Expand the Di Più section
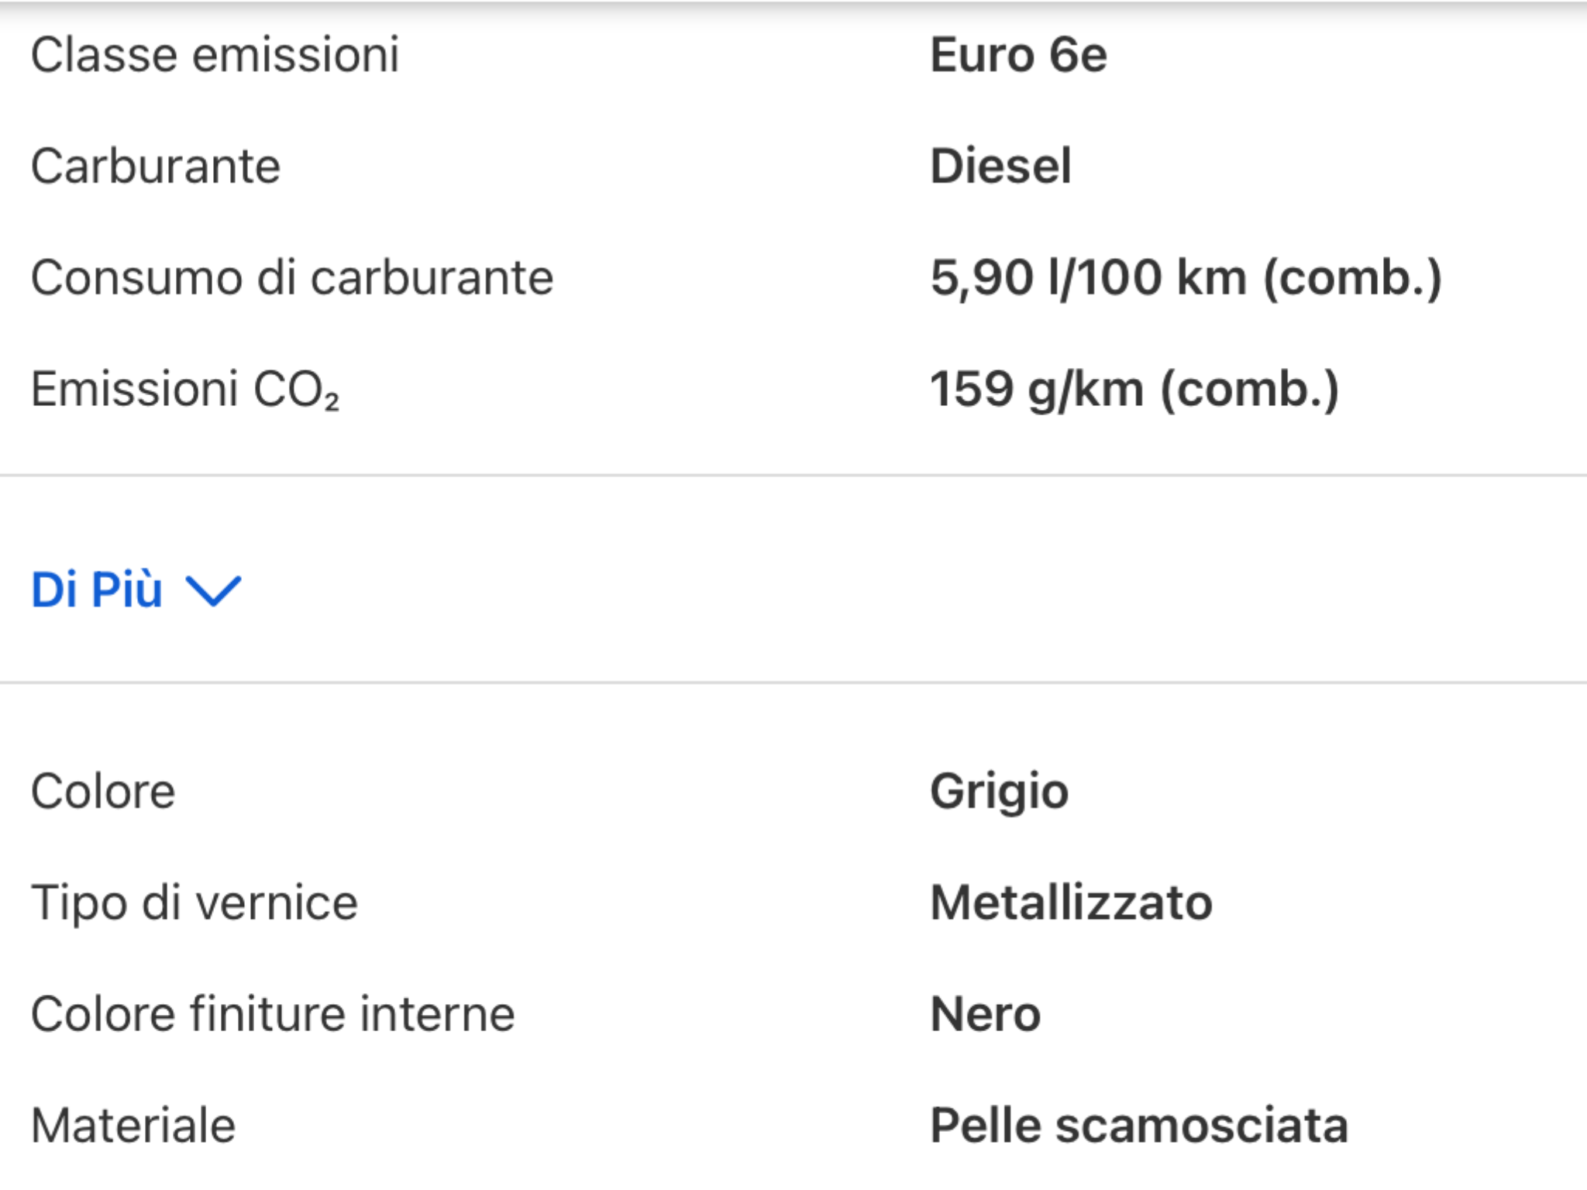Image resolution: width=1587 pixels, height=1190 pixels. click(x=136, y=590)
